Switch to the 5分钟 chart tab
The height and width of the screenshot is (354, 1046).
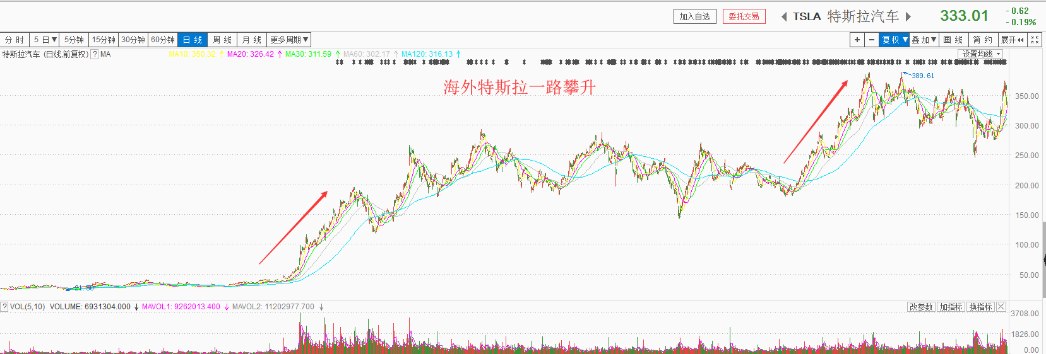coord(74,40)
